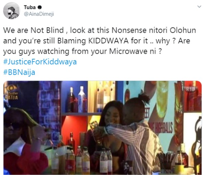
Task: Click the clear bottle on the shelf
Action: click(x=82, y=99)
